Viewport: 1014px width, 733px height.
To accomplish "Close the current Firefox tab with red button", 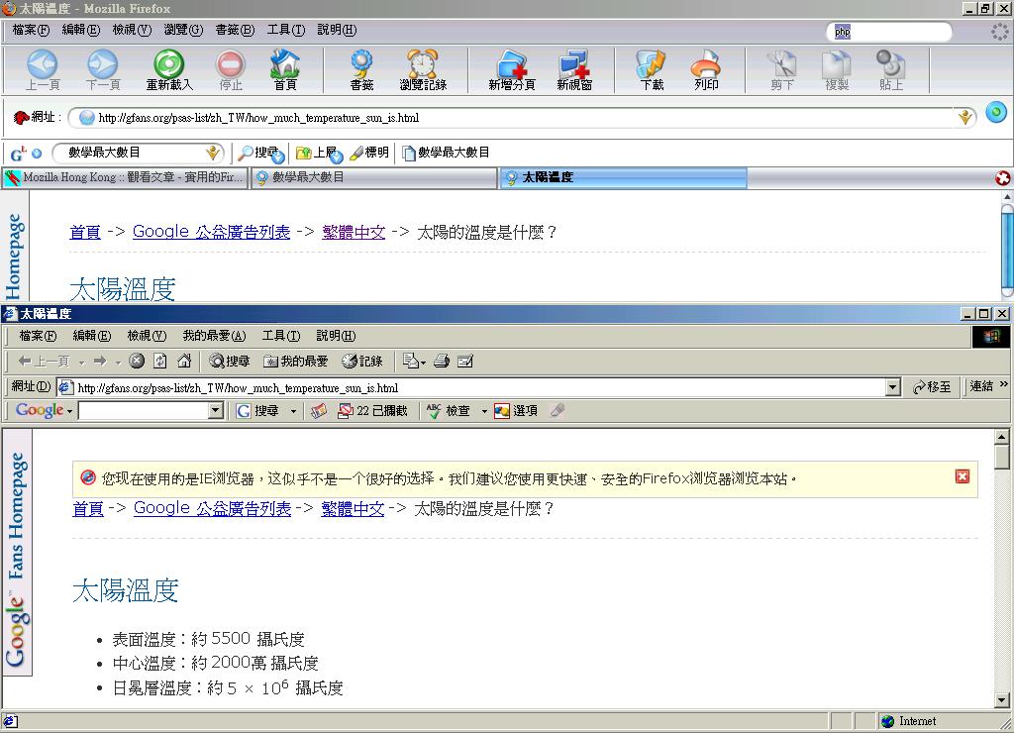I will click(x=1003, y=178).
